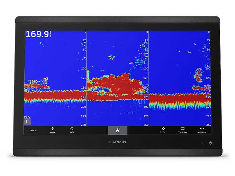The height and width of the screenshot is (176, 235).
Task: Tap the 0 depth mark on right panel scale
Action: pyautogui.click(x=209, y=32)
